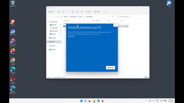Image resolution: width=184 pixels, height=103 pixels.
Task: Open the three-dots See more menu
Action: click(105, 12)
